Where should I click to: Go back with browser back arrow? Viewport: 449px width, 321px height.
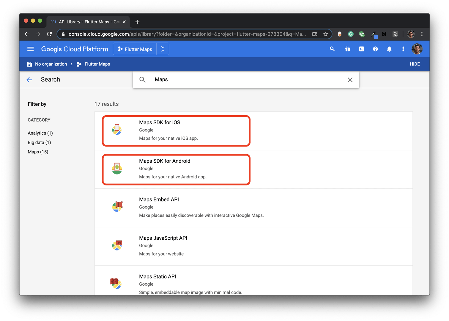tap(27, 34)
